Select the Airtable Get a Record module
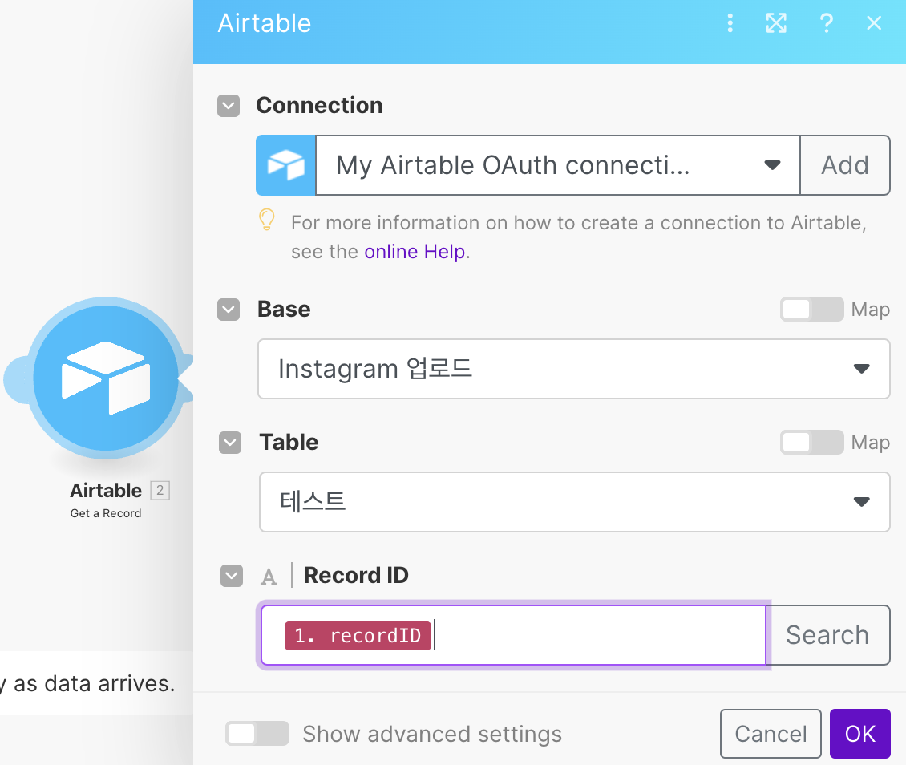This screenshot has width=906, height=765. [106, 378]
